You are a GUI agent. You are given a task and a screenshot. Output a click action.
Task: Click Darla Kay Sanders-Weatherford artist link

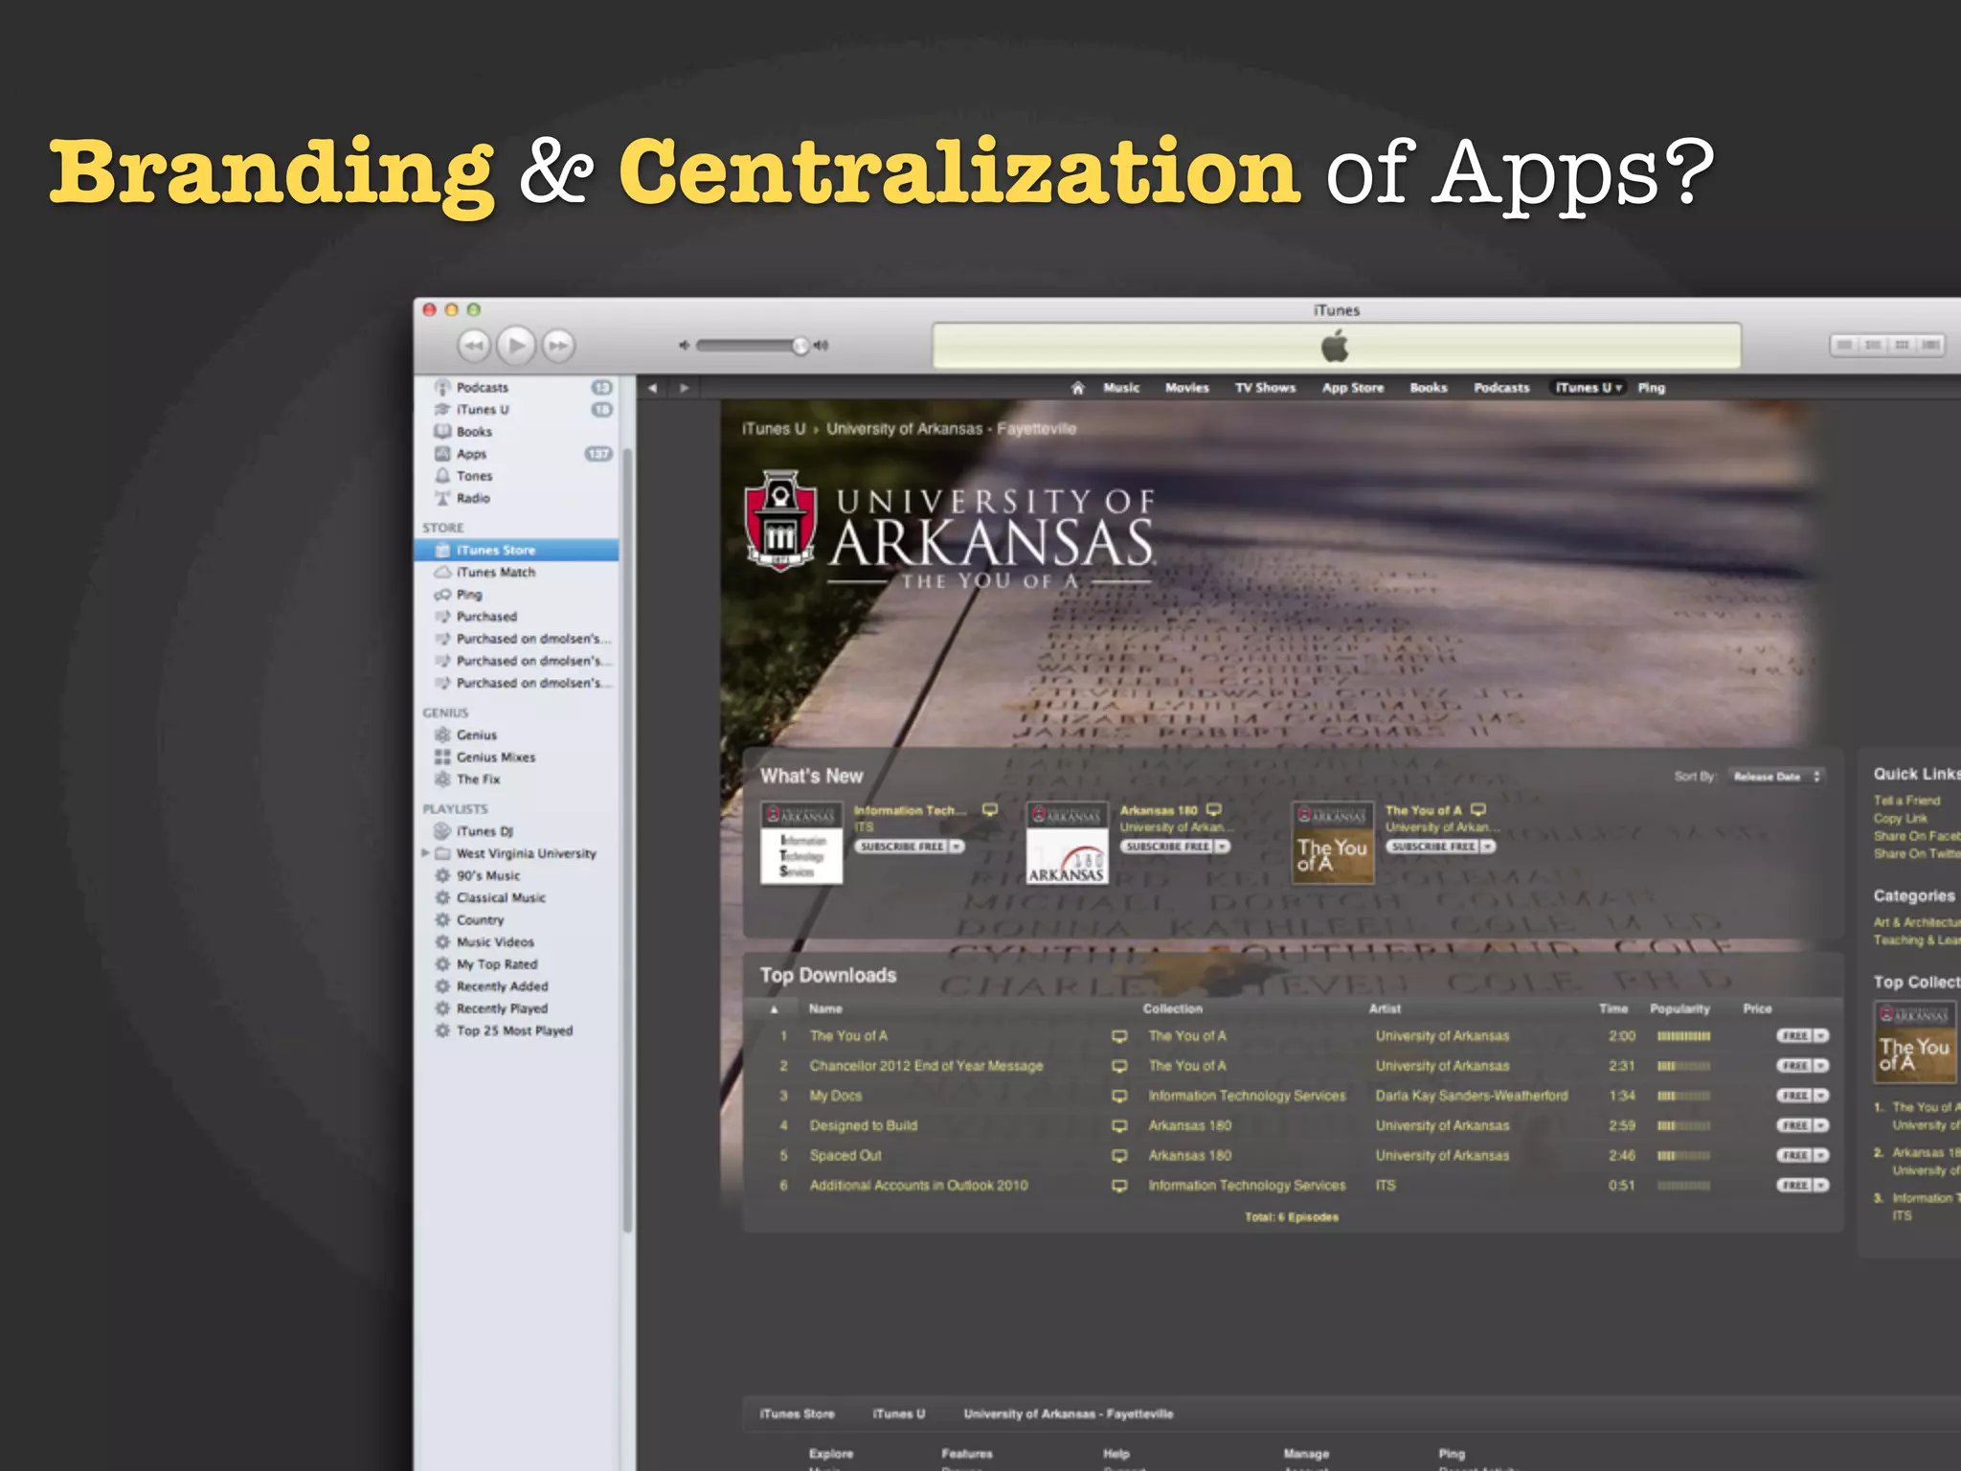pos(1472,1096)
